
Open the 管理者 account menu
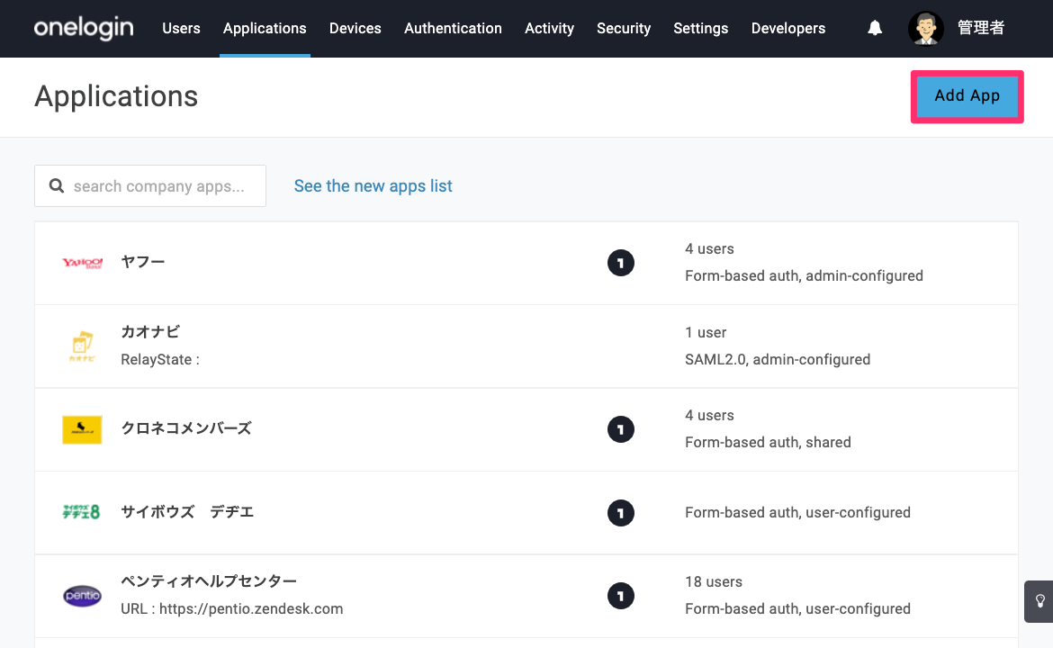click(980, 28)
